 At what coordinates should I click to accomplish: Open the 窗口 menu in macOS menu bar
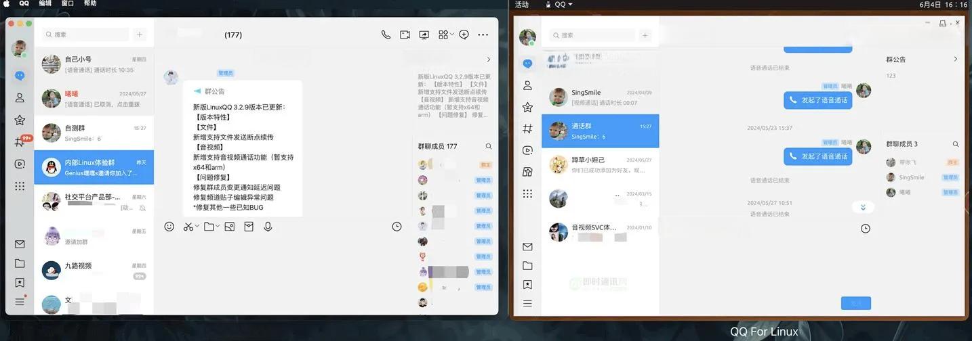pos(68,4)
